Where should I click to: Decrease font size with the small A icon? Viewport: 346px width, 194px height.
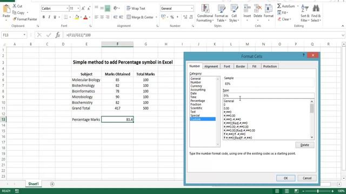89,9
